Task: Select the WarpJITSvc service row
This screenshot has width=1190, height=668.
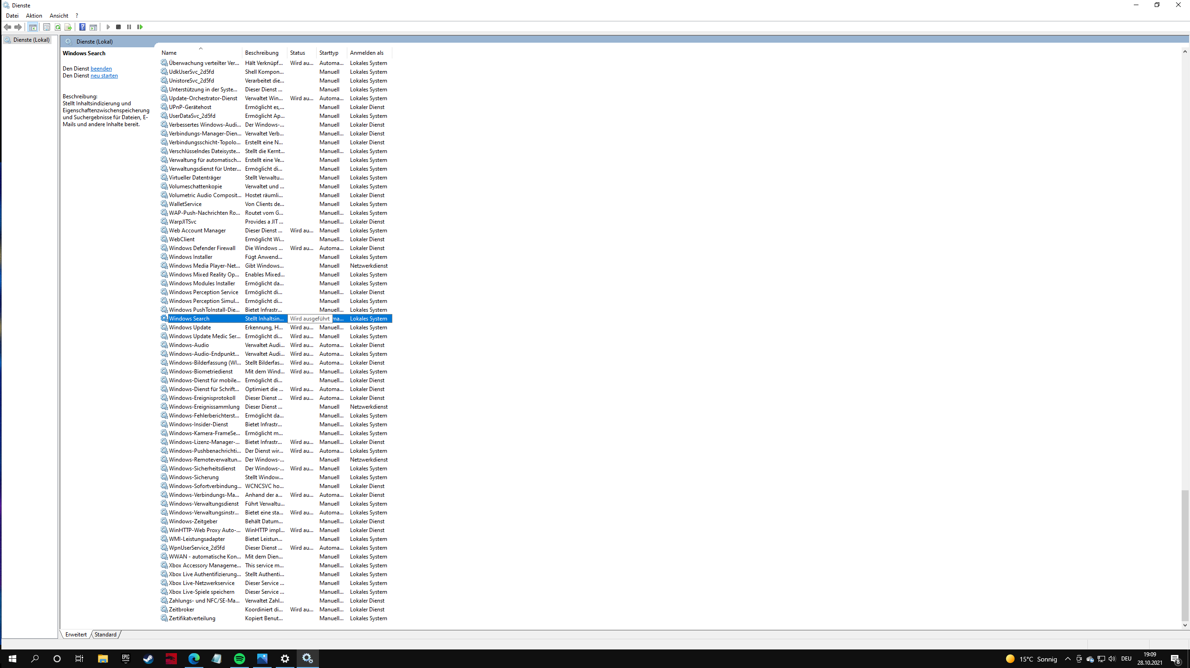Action: [x=276, y=222]
